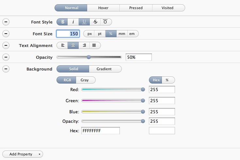Toggle the Italic font style icon
The height and width of the screenshot is (160, 240).
coord(73,22)
